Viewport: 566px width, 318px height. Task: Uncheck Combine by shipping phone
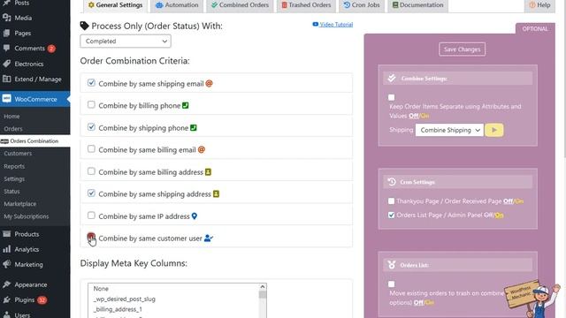pos(91,127)
